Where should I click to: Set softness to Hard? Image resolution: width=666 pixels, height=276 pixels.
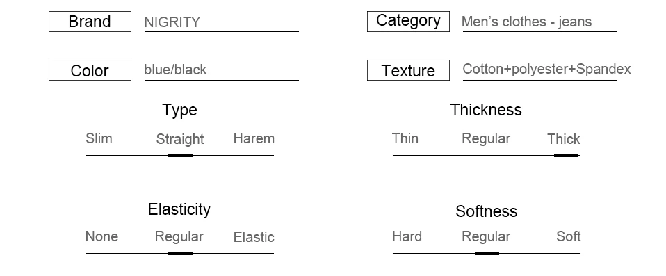[407, 236]
